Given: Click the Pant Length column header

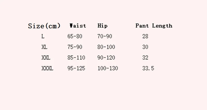Looking at the screenshot, I should tap(154, 26).
